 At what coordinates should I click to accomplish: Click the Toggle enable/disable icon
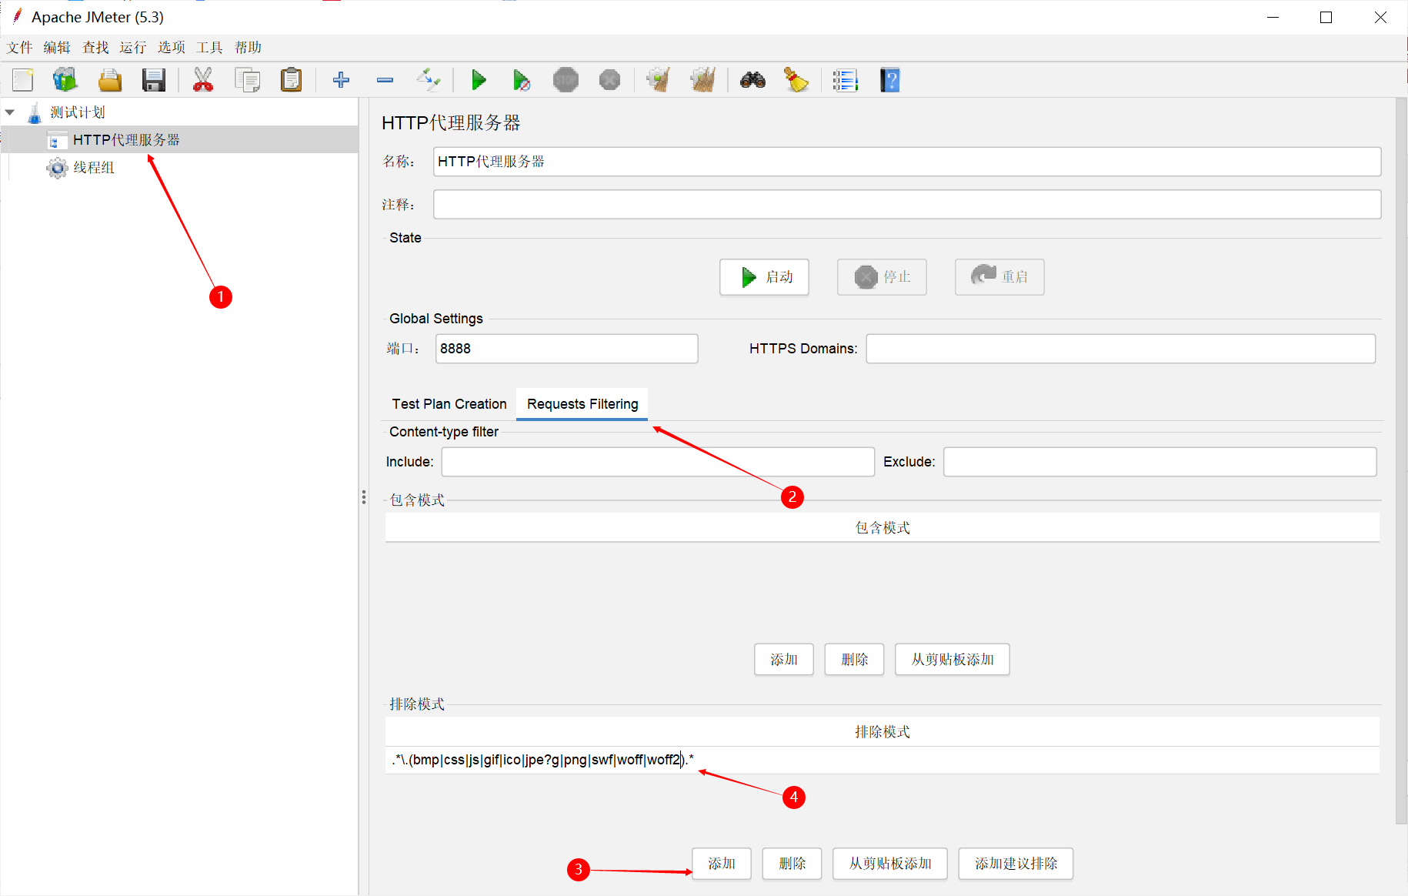click(429, 80)
